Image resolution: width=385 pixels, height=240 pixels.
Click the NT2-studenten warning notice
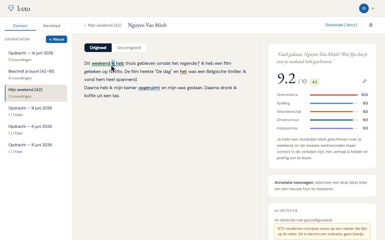click(322, 231)
